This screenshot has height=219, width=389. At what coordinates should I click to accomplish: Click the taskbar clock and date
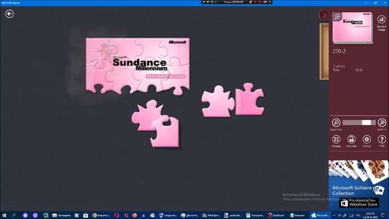click(x=370, y=215)
